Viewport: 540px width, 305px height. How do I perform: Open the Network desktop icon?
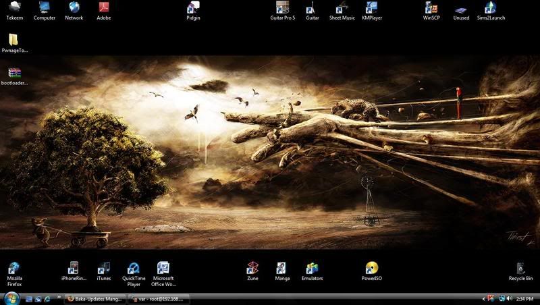(74, 11)
